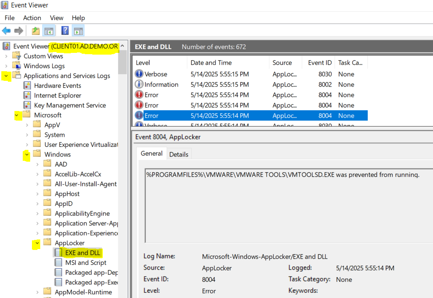Select the Application-Experience tree item
Image resolution: width=433 pixels, height=298 pixels.
tap(86, 233)
